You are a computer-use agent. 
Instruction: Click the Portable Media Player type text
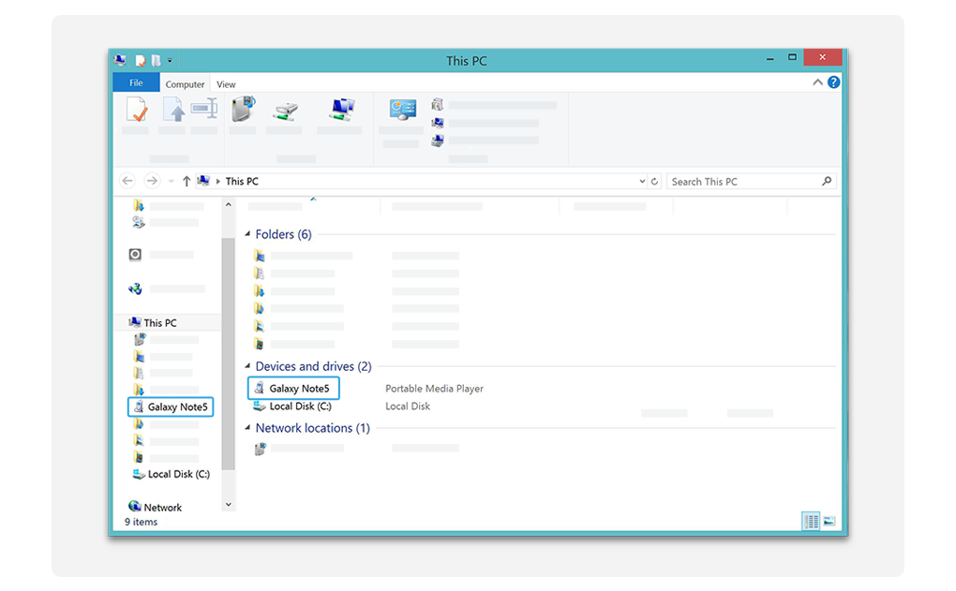[434, 389]
